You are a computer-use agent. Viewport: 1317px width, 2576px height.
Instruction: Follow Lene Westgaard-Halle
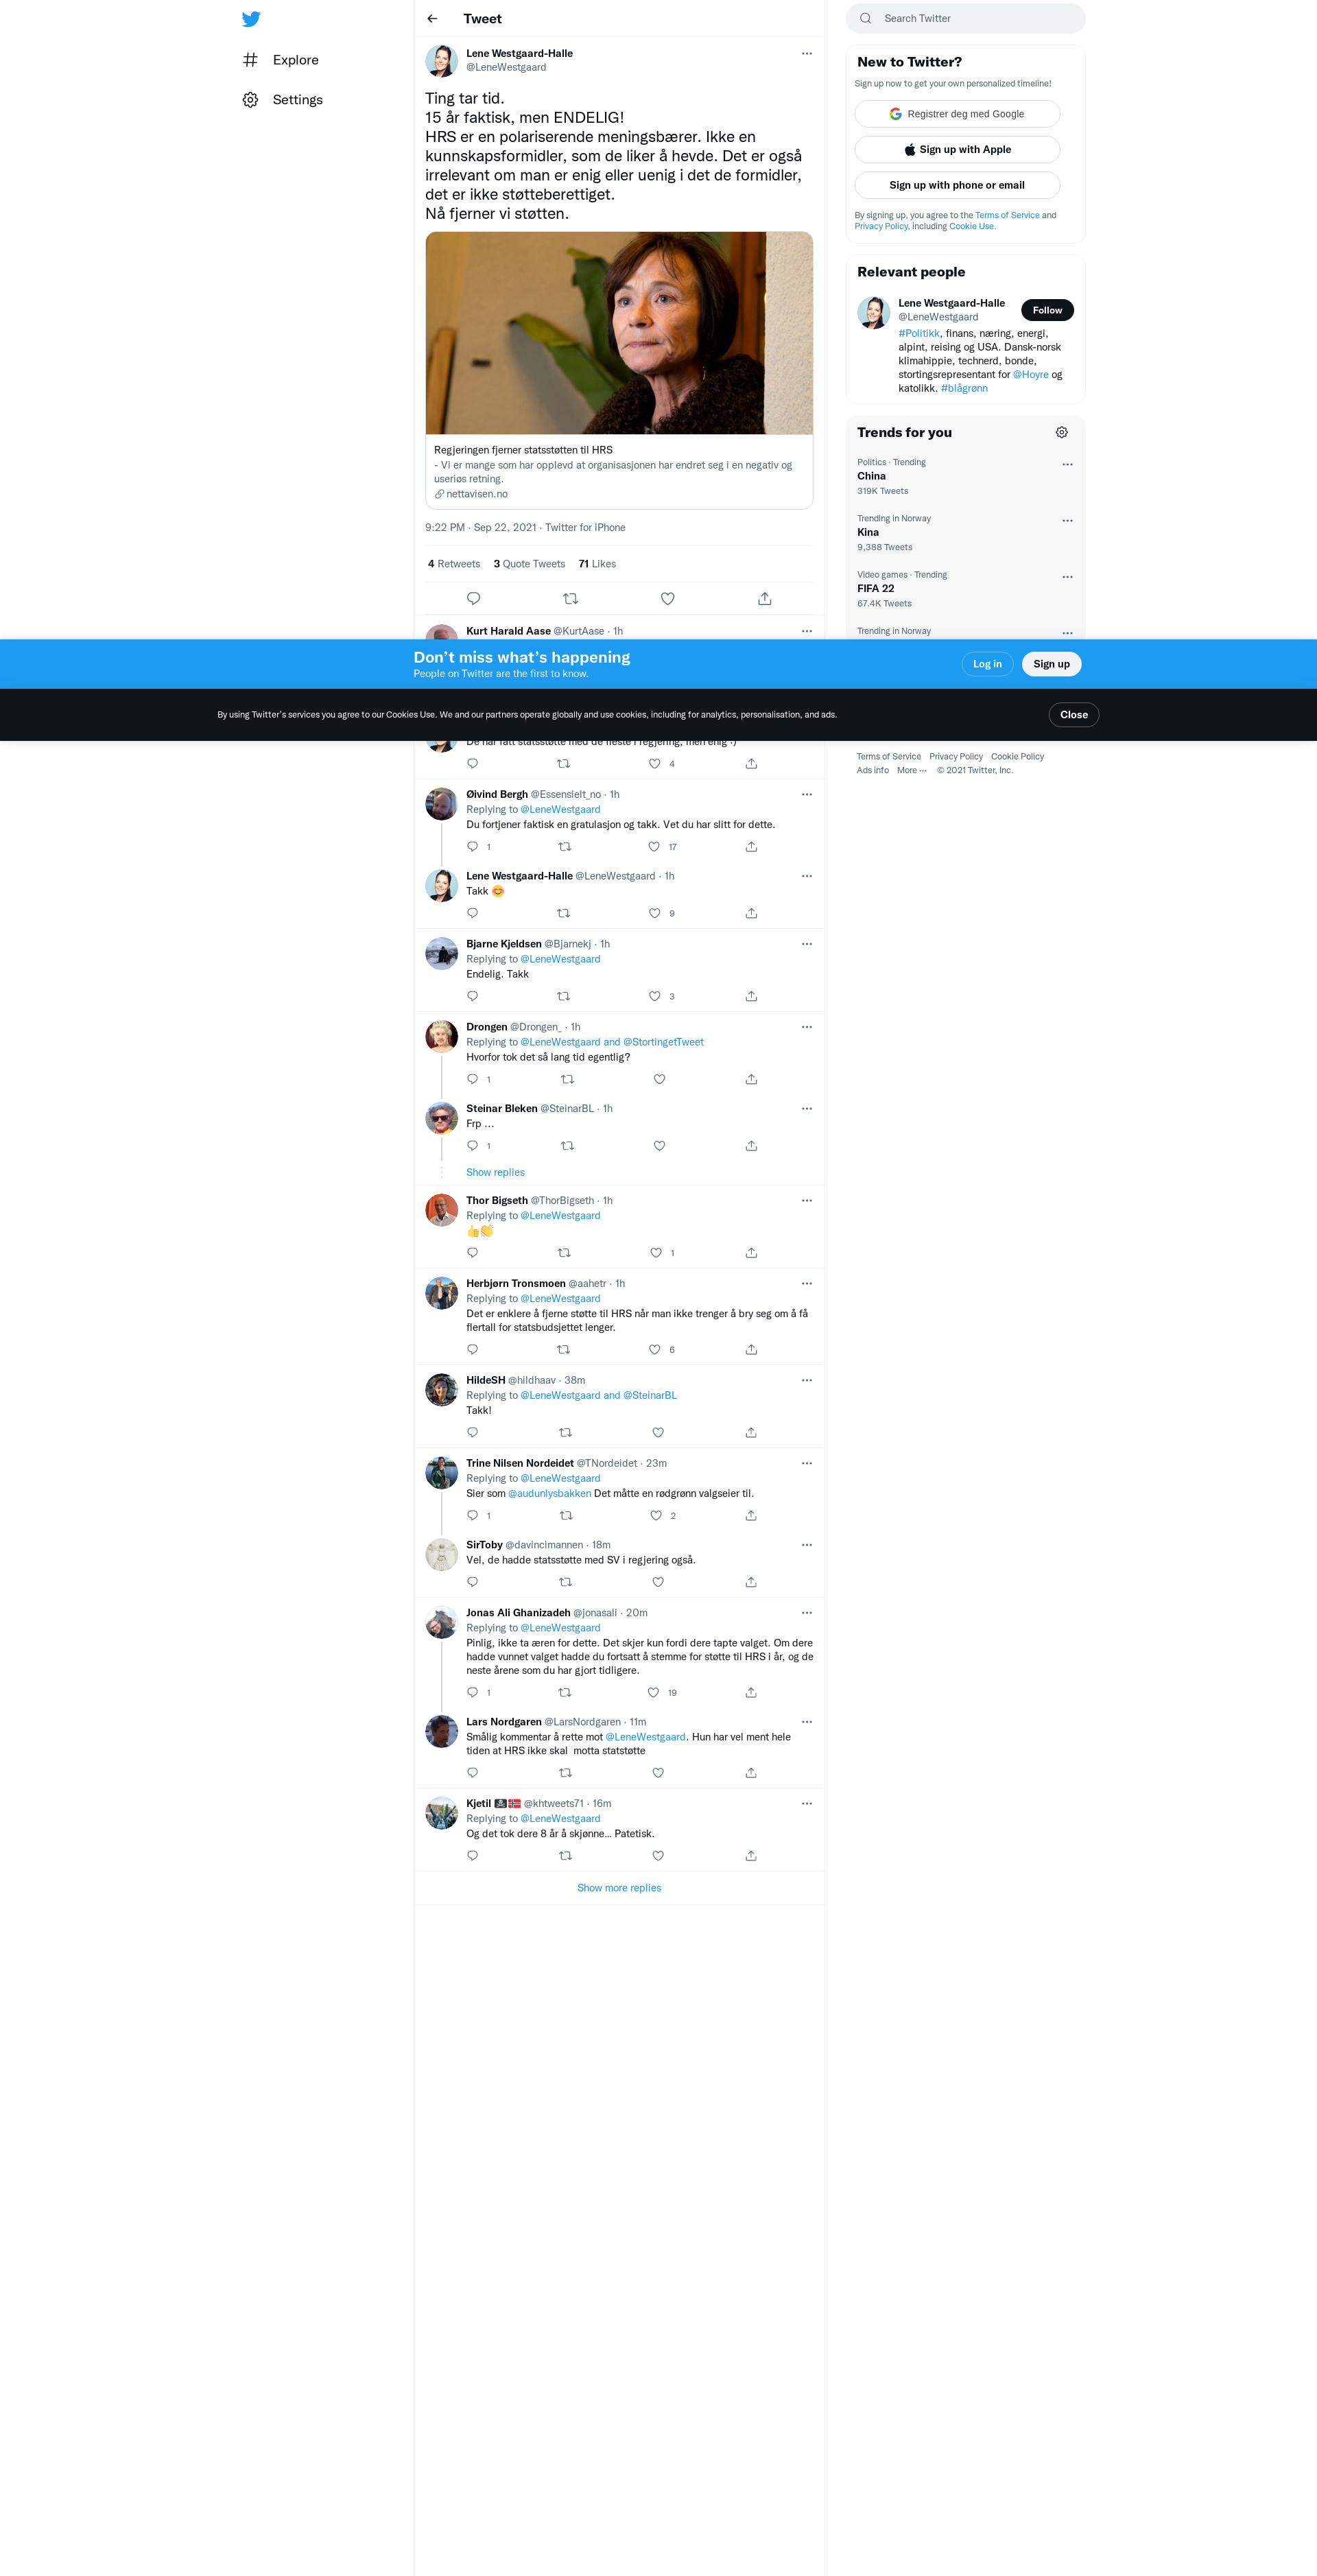coord(1047,310)
